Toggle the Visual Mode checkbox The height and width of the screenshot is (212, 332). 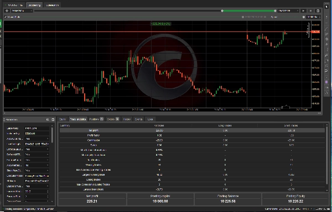pyautogui.click(x=6, y=17)
